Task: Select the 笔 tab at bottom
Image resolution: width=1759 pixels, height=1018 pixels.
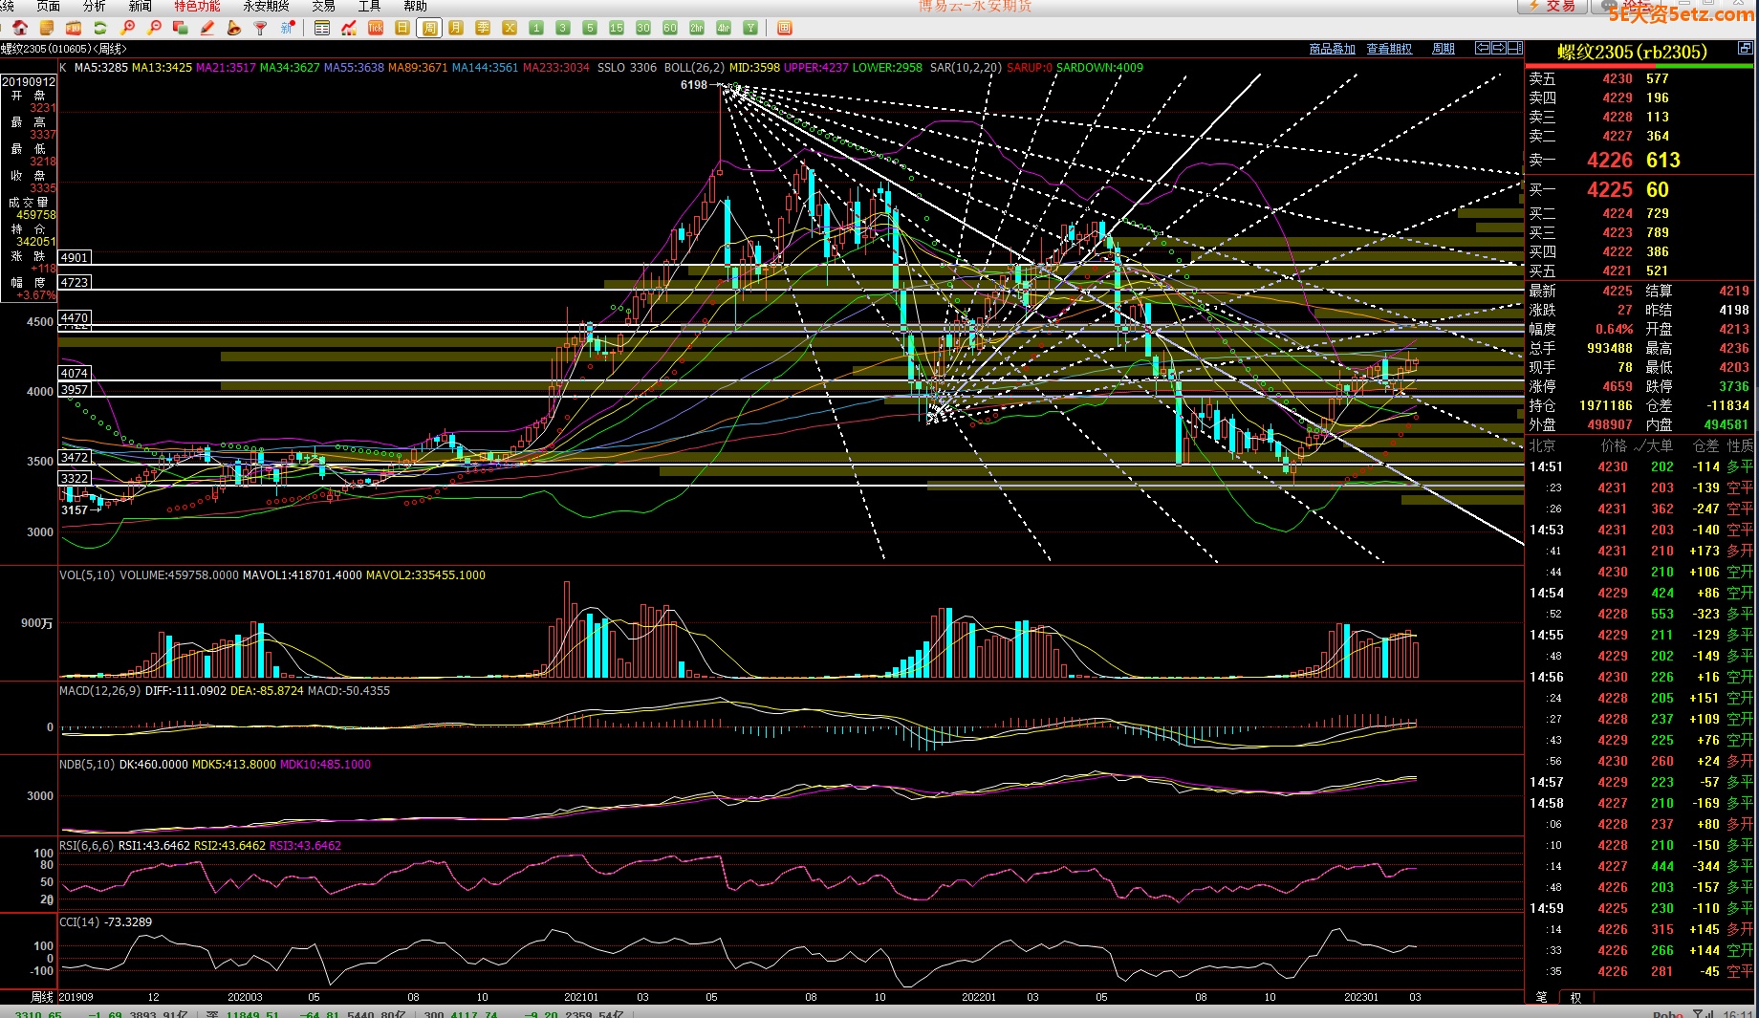Action: coord(1541,997)
